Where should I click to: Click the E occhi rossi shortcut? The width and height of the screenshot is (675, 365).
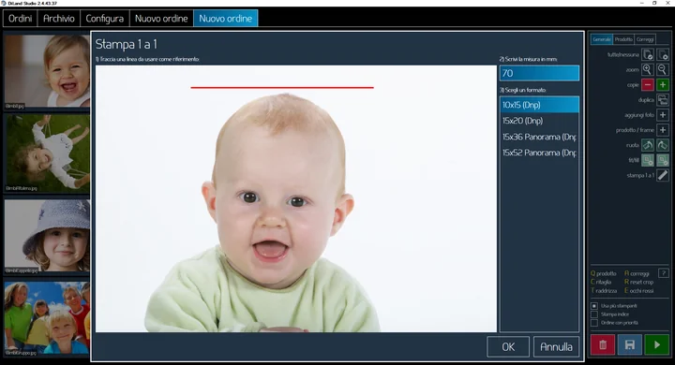pyautogui.click(x=639, y=291)
